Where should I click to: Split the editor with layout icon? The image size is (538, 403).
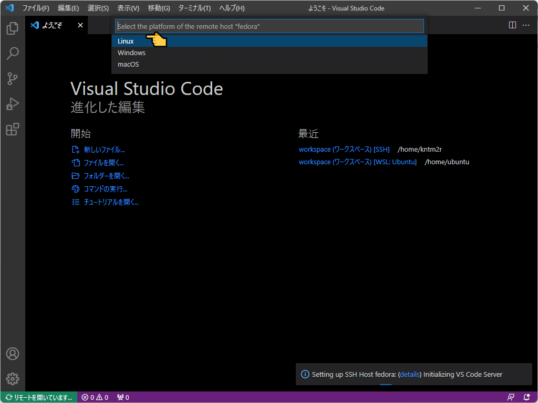512,25
